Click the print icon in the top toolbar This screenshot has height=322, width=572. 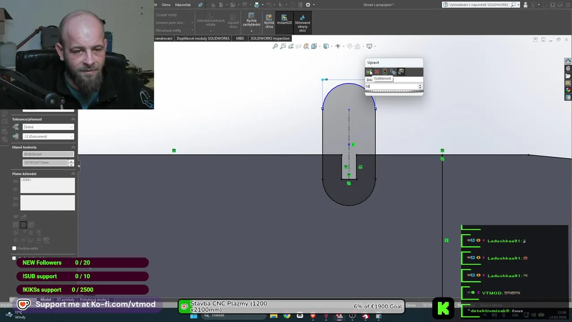pyautogui.click(x=257, y=4)
